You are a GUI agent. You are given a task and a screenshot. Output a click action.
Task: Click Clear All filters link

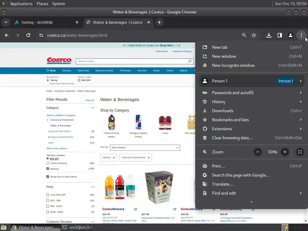[90, 100]
